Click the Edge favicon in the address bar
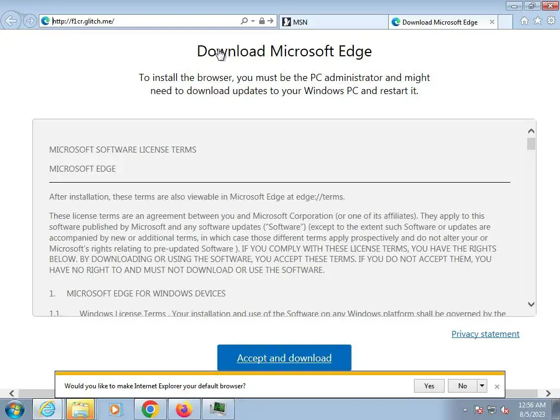This screenshot has width=560, height=420. pyautogui.click(x=45, y=21)
